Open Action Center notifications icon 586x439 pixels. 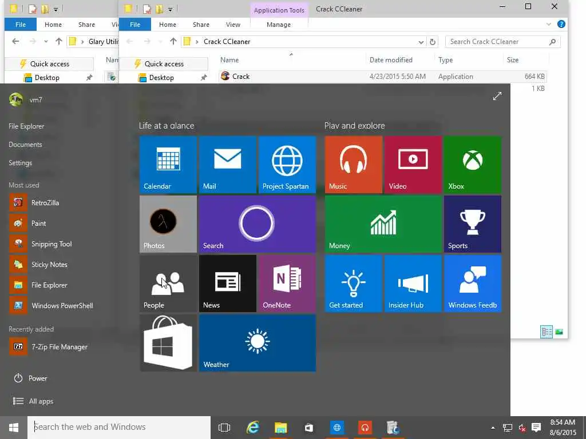pyautogui.click(x=536, y=428)
